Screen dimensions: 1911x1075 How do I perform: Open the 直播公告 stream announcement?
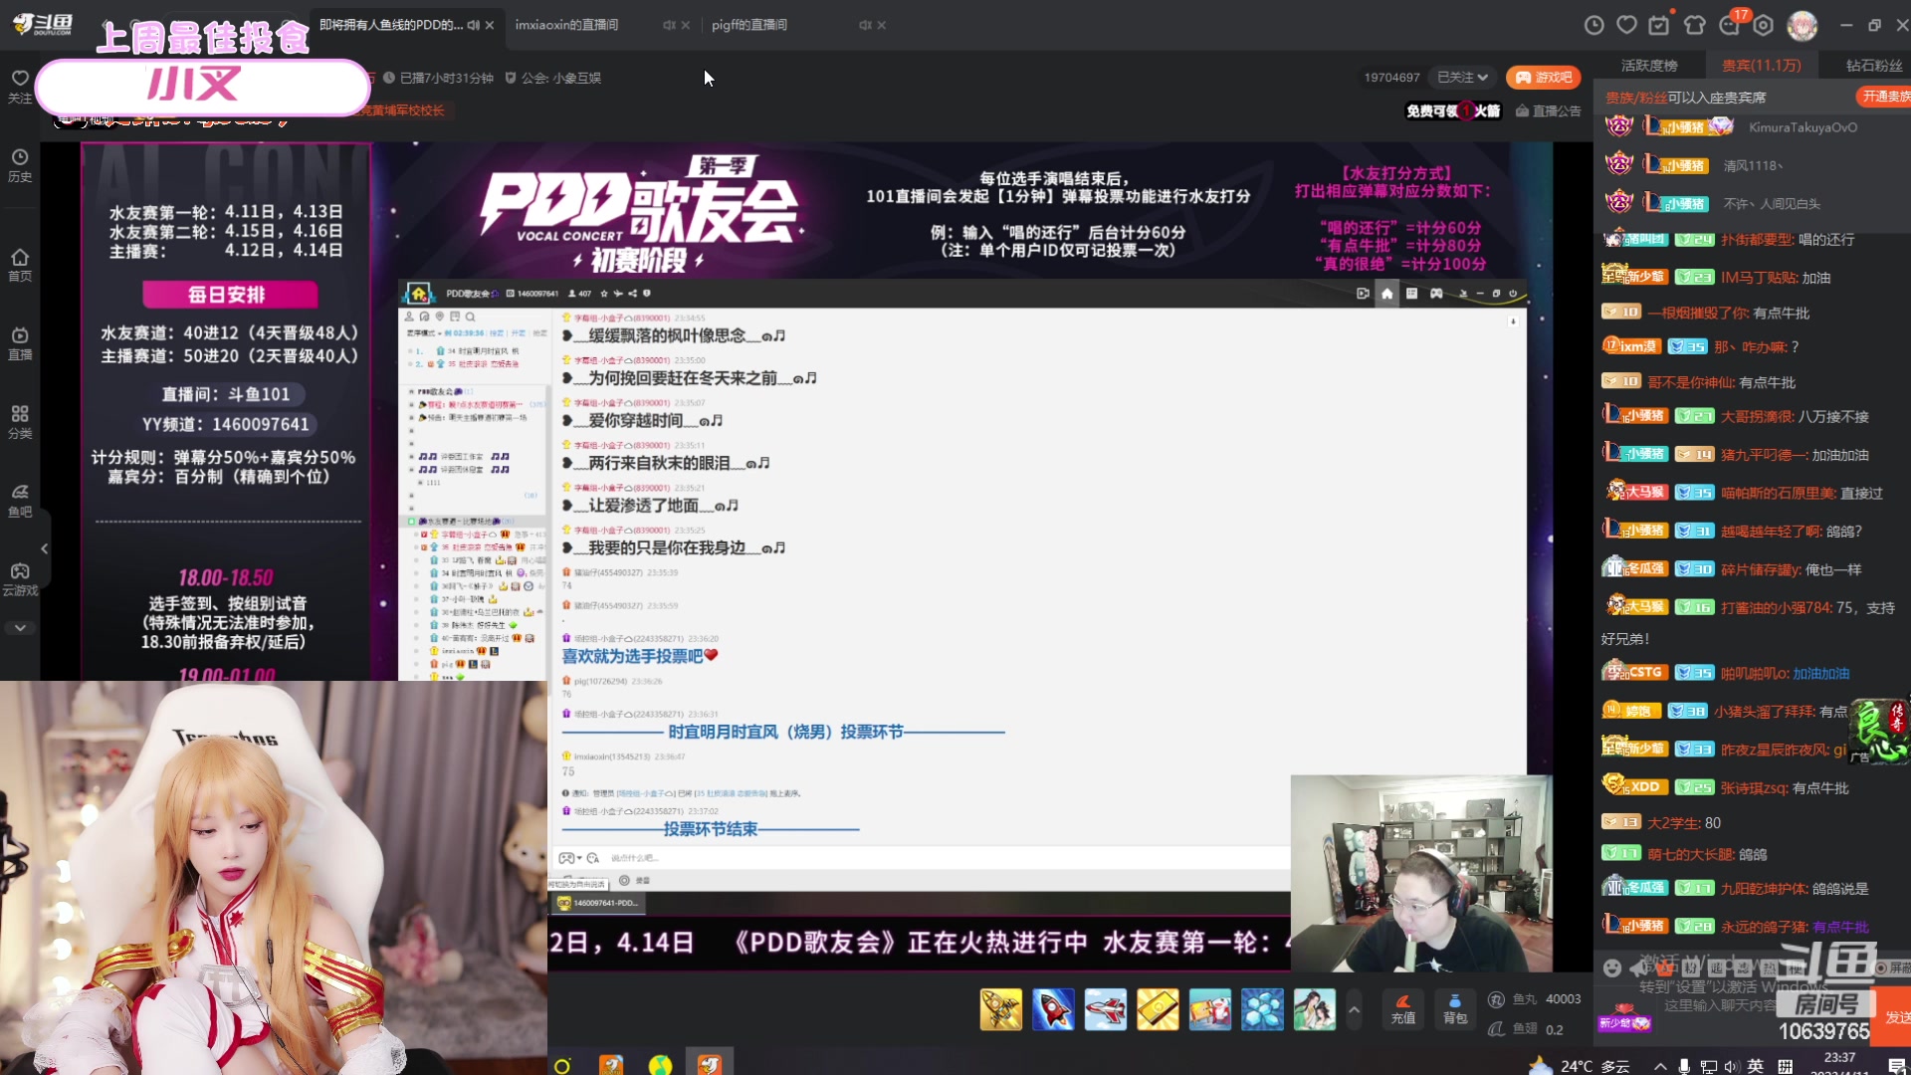[1549, 111]
